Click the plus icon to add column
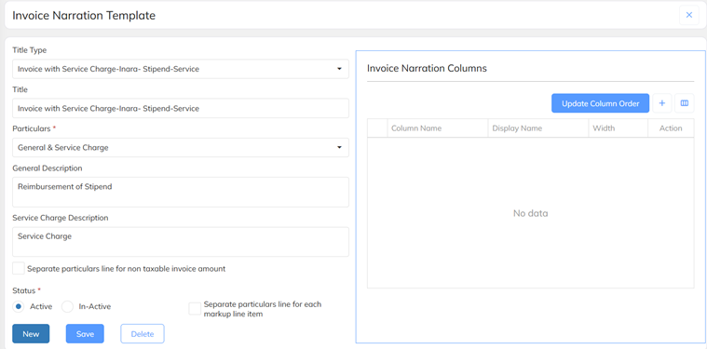The image size is (707, 349). pyautogui.click(x=662, y=103)
